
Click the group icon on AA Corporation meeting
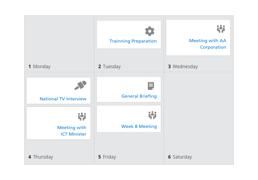click(221, 29)
